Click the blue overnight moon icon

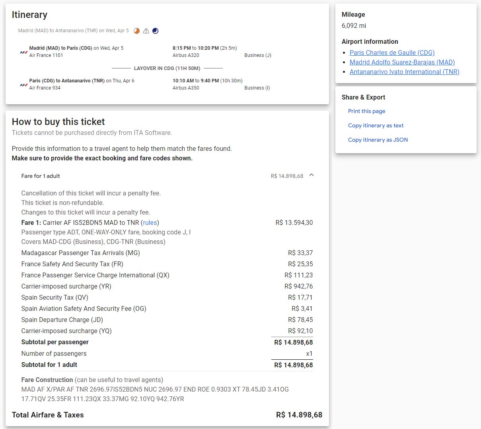coord(156,31)
